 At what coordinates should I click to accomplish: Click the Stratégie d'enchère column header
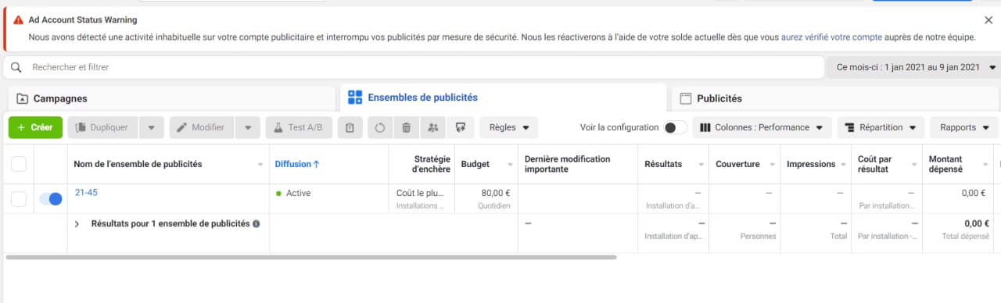pyautogui.click(x=422, y=164)
